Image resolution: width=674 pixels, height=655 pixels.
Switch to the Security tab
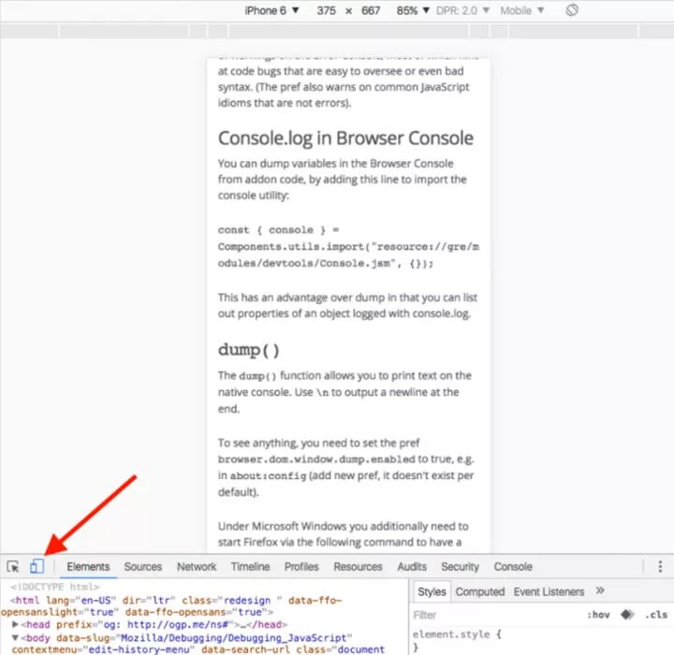coord(460,566)
